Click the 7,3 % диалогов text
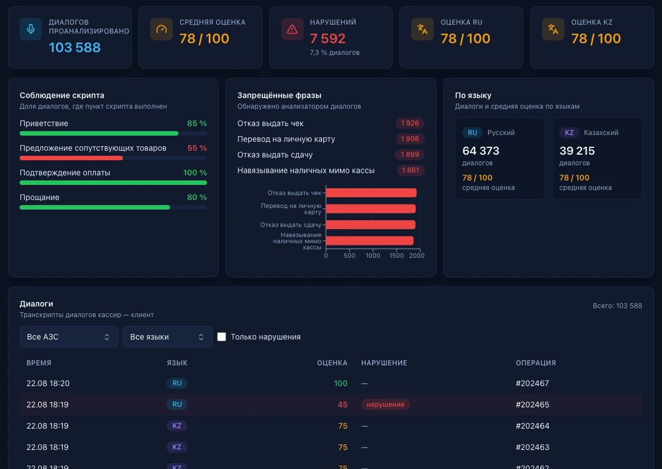Screen dimensions: 662x469 335,53
